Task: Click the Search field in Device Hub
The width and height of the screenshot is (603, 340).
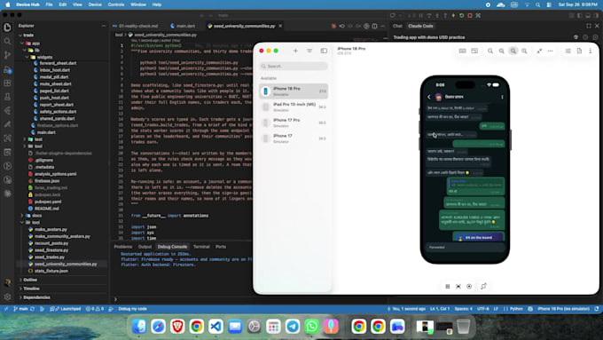Action: click(x=294, y=67)
